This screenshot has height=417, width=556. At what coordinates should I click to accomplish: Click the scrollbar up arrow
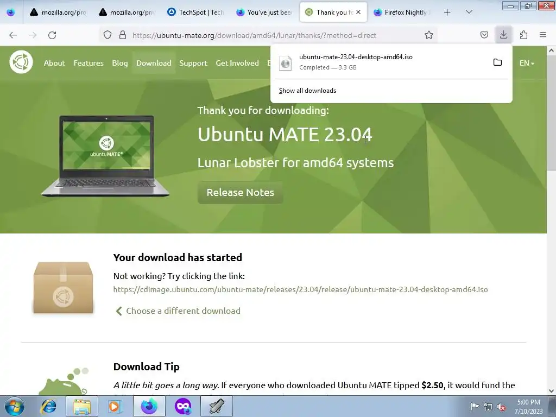[x=551, y=50]
